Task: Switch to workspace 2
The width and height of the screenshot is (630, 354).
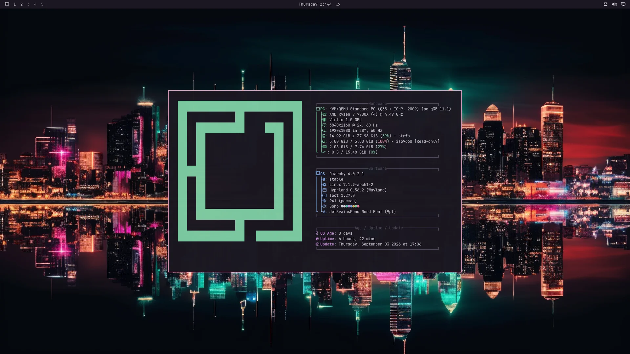Action: click(21, 4)
